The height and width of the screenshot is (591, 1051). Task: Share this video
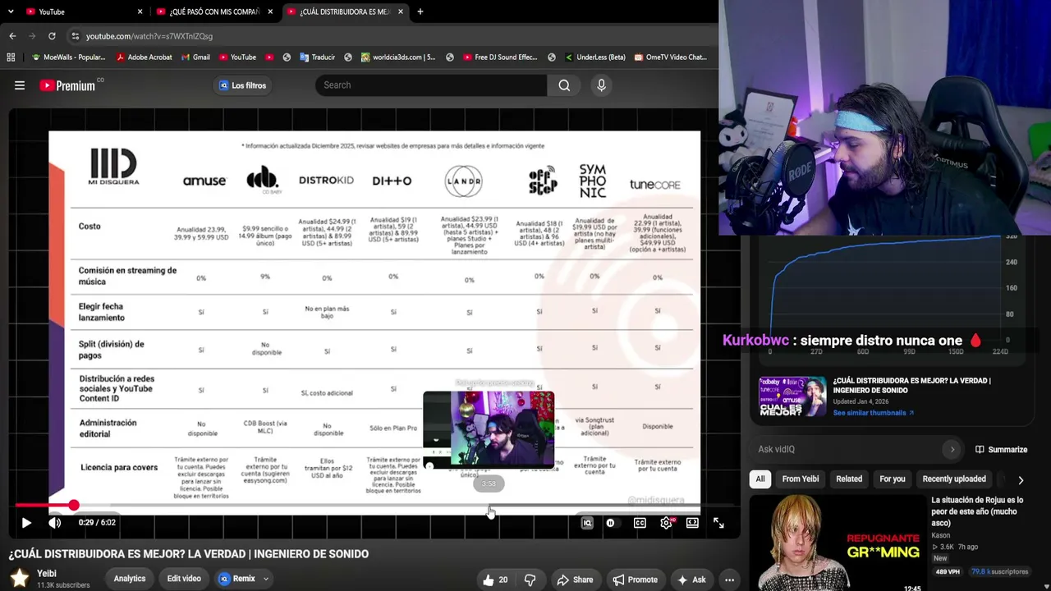pos(575,580)
